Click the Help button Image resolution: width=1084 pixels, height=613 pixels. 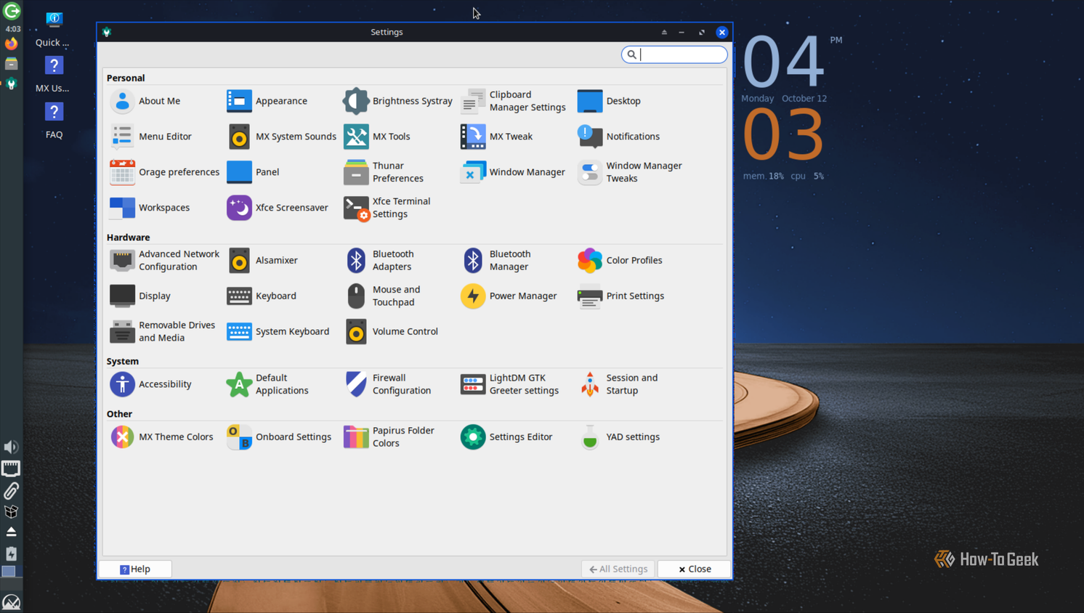(x=135, y=569)
